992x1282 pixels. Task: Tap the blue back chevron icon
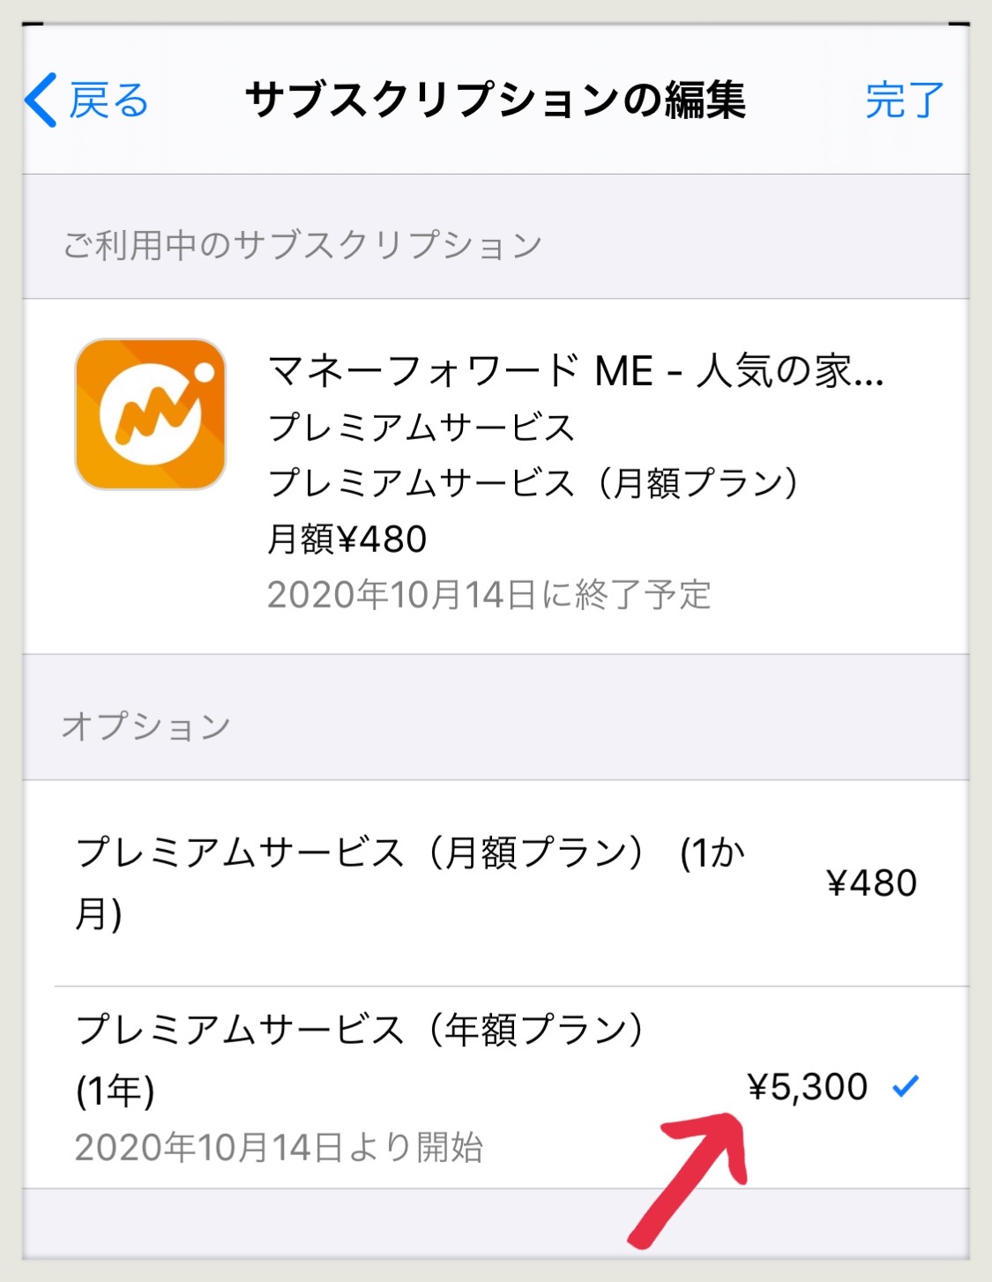coord(41,100)
